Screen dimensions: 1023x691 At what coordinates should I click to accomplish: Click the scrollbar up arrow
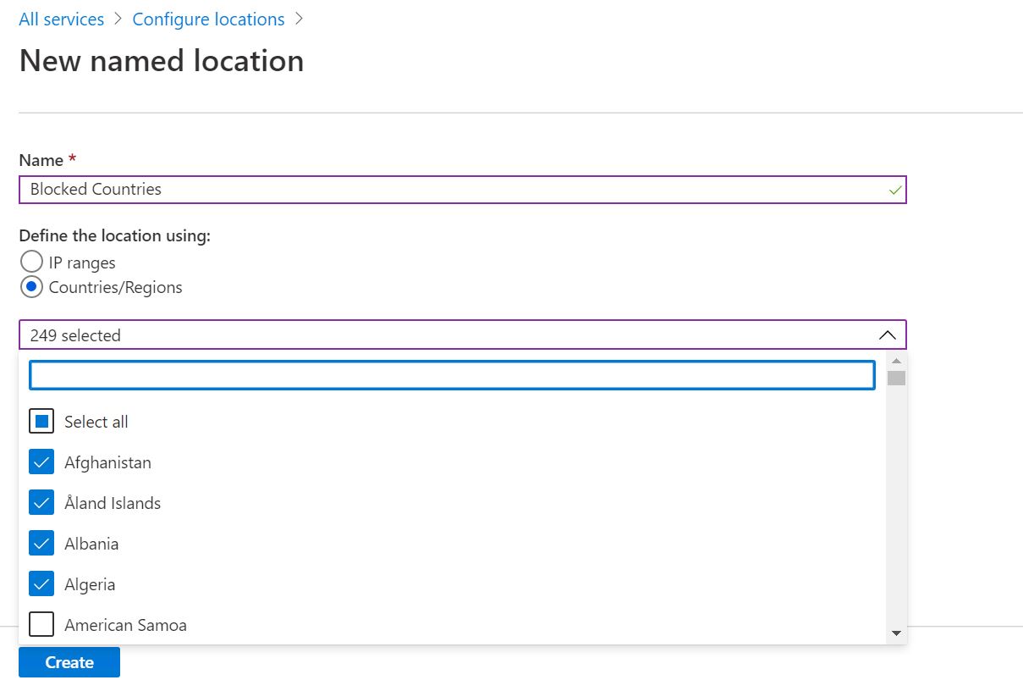pos(897,360)
